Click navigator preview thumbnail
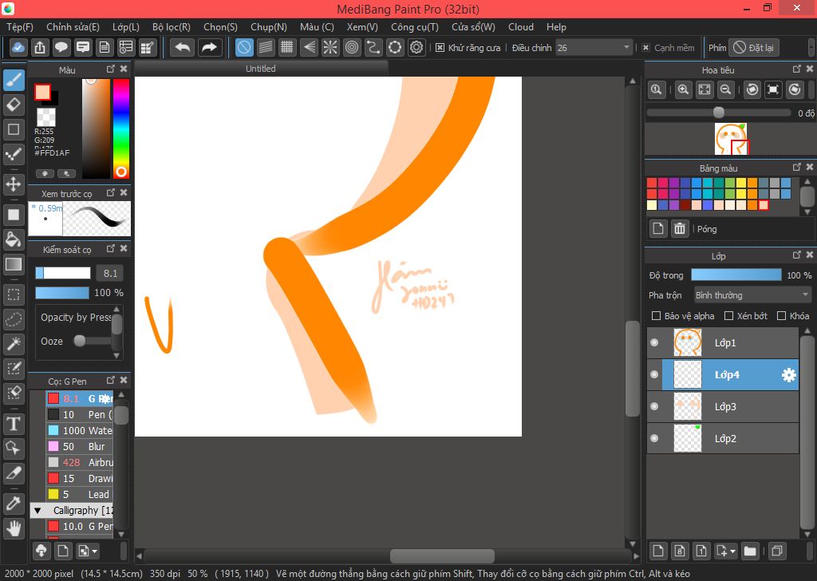Image resolution: width=817 pixels, height=581 pixels. (x=731, y=139)
